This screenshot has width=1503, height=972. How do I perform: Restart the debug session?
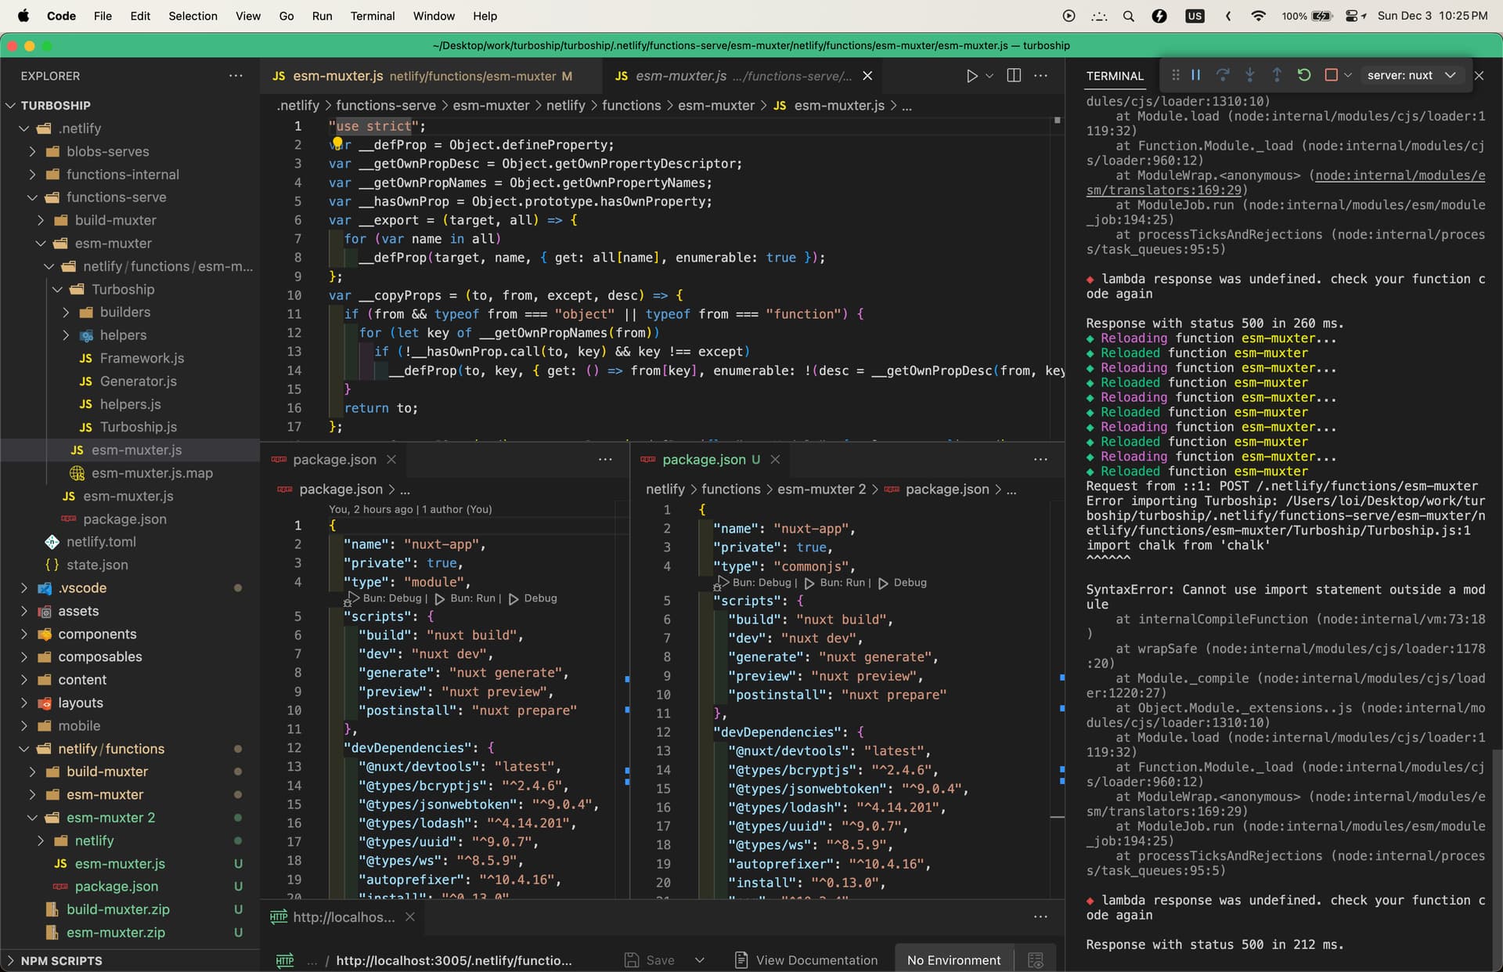(x=1303, y=75)
